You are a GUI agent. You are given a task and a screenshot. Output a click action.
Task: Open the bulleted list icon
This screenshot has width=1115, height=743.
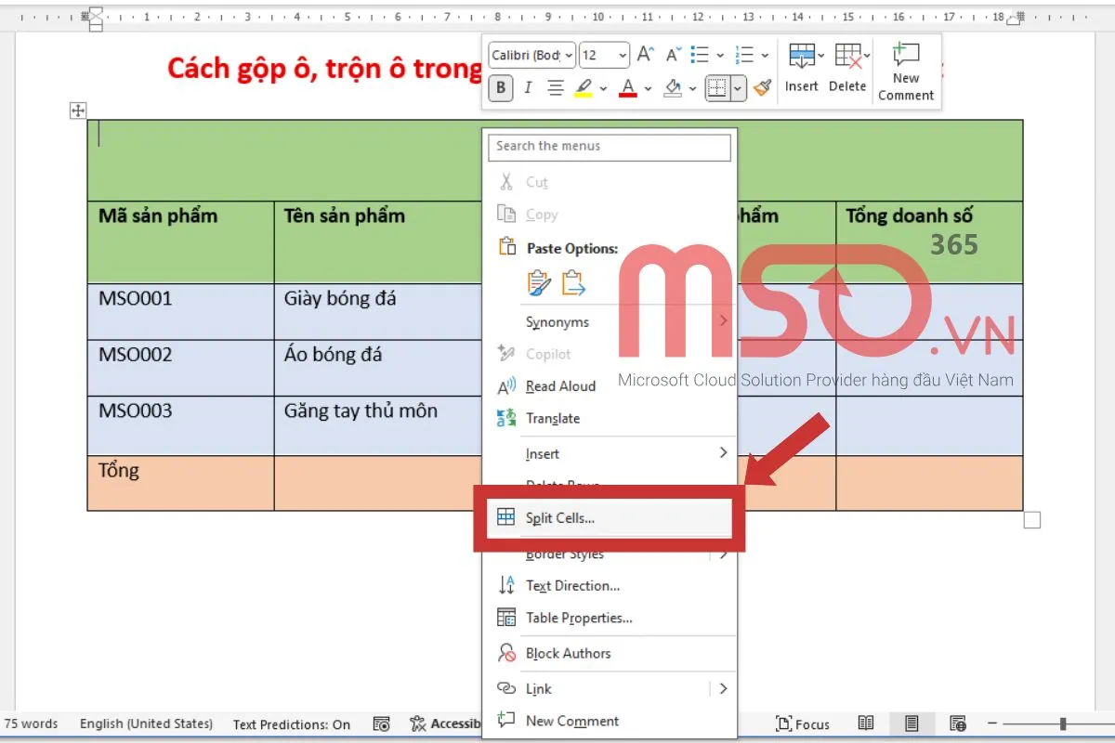click(x=701, y=54)
